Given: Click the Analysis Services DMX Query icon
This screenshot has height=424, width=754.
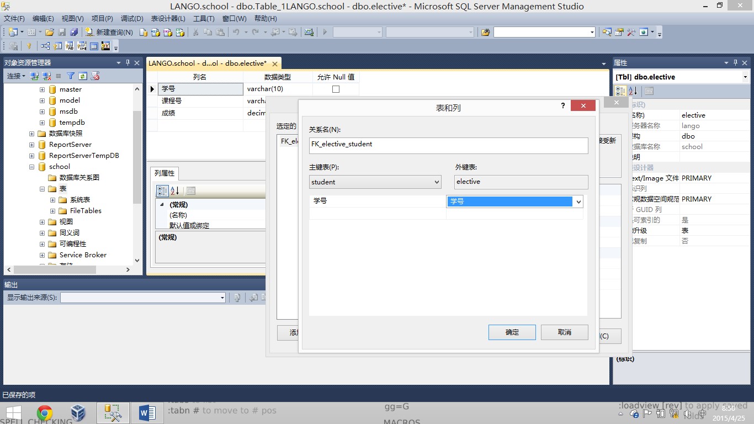Looking at the screenshot, I should [168, 32].
